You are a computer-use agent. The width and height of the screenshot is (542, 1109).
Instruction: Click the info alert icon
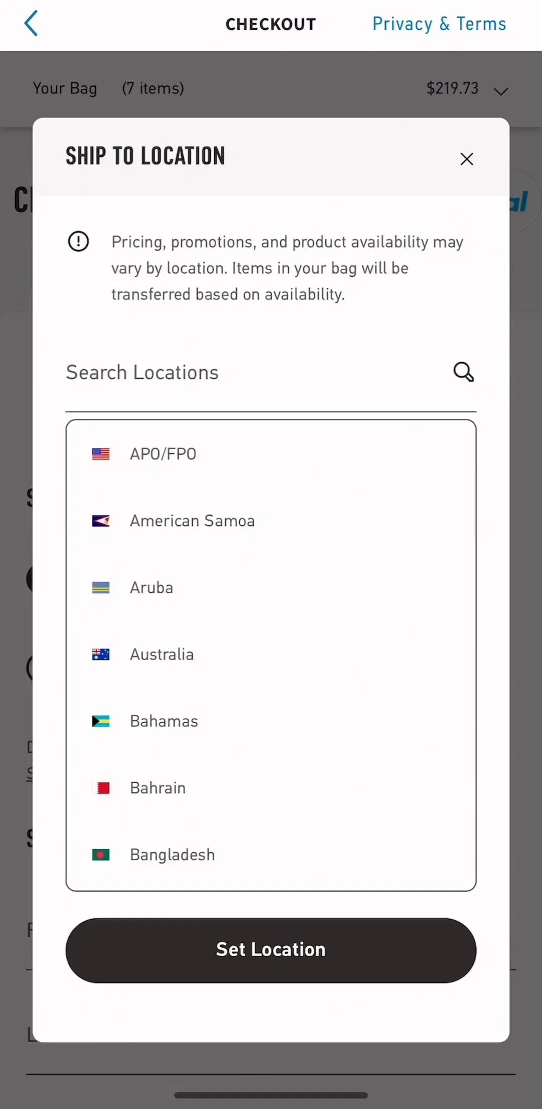pyautogui.click(x=78, y=242)
